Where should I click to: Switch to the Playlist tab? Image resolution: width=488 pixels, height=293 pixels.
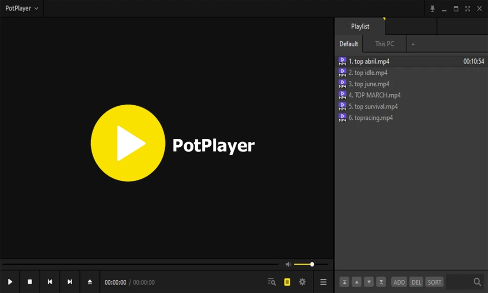point(360,26)
